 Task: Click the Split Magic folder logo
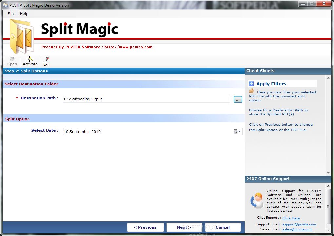click(x=22, y=36)
